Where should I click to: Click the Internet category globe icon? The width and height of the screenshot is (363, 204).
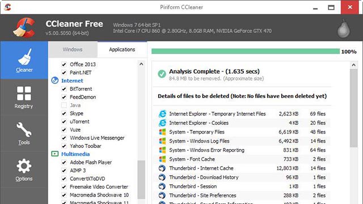point(55,80)
